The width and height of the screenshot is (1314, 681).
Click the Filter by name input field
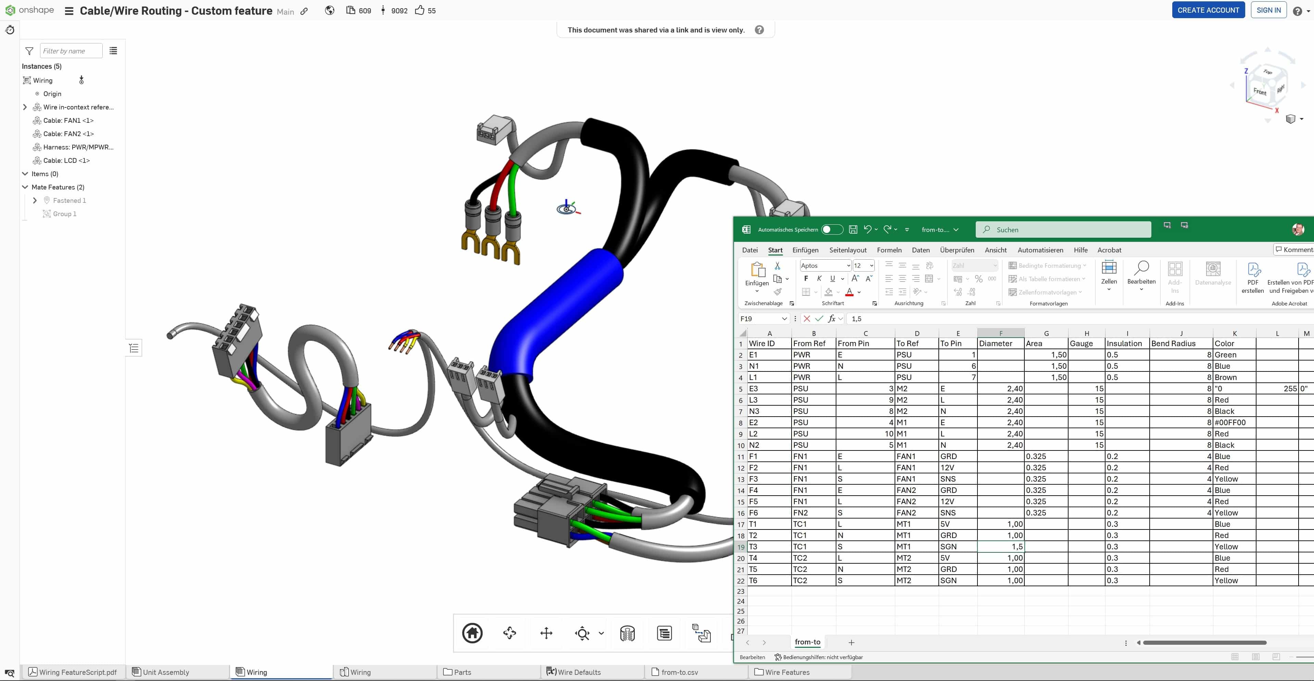71,51
